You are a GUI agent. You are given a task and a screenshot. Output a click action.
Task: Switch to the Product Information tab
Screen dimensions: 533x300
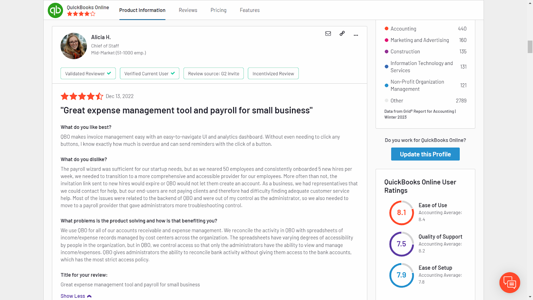coord(142,10)
